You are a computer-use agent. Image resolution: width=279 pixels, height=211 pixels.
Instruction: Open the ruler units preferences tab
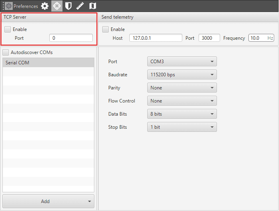tap(80, 6)
